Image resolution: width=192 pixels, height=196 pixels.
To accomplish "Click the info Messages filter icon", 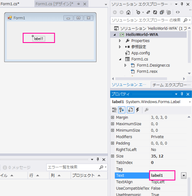I will 5,167.
